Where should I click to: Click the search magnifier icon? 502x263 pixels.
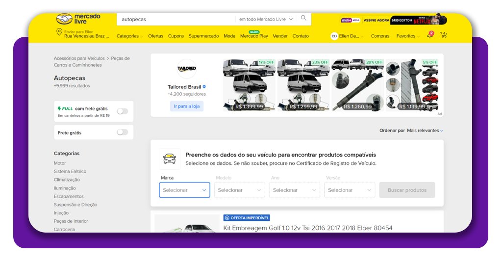point(303,18)
